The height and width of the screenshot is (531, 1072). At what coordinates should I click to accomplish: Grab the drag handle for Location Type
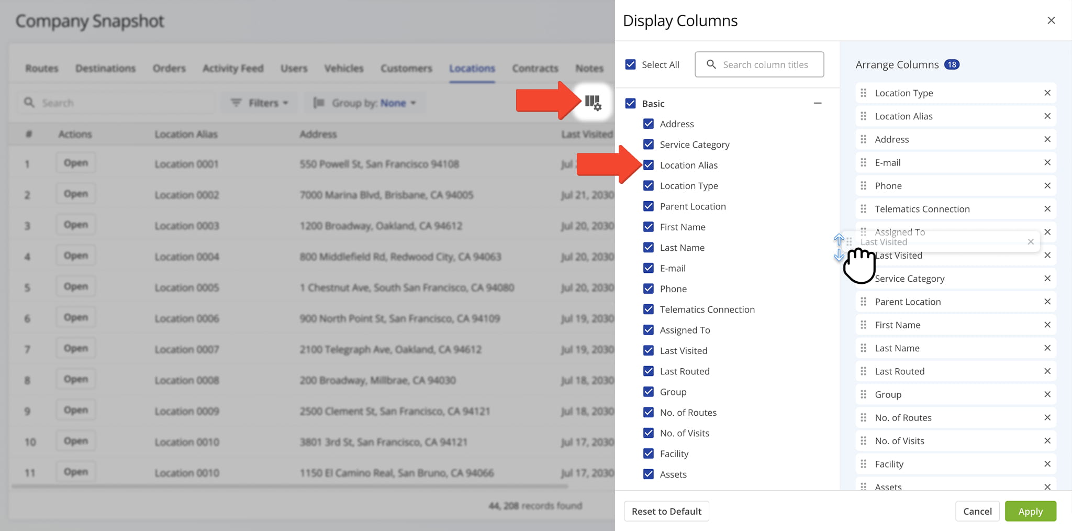point(863,93)
